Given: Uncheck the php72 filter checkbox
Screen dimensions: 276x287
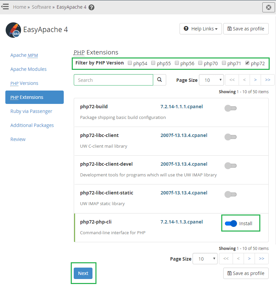Looking at the screenshot, I should (x=247, y=63).
